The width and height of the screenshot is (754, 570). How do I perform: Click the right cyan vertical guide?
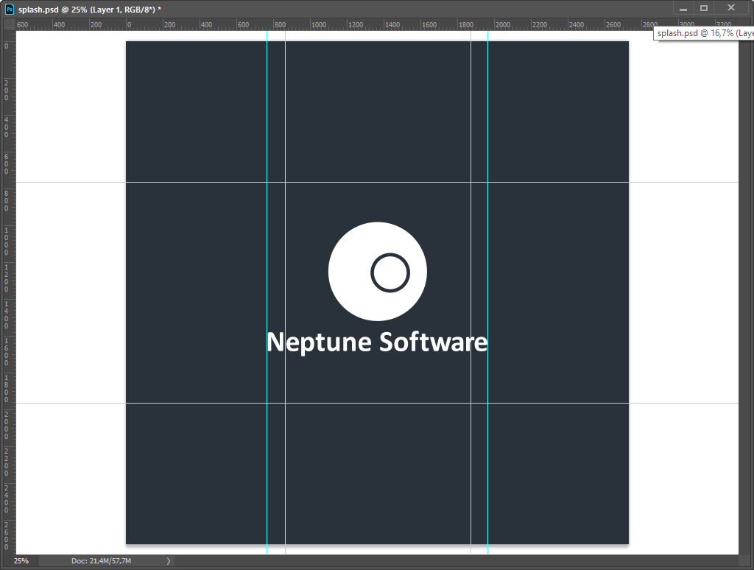[487, 110]
